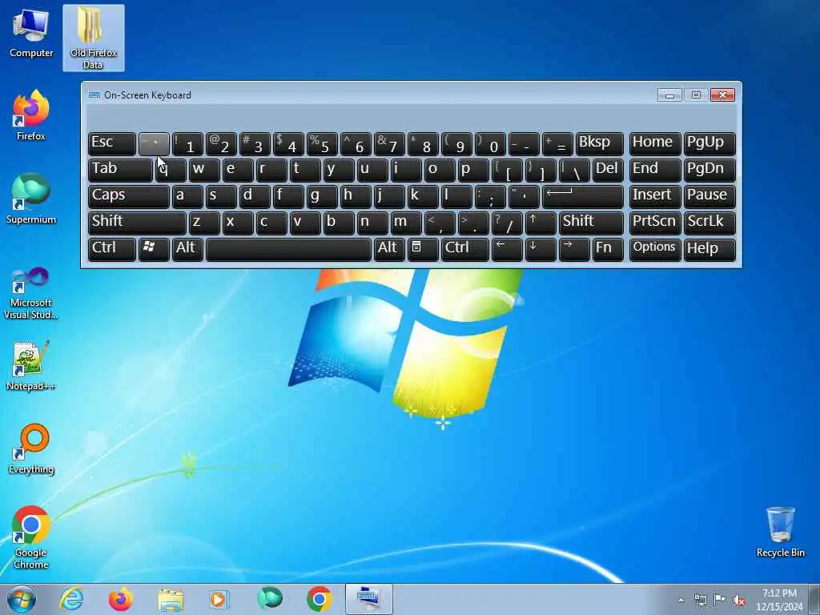Launch Supermium from the taskbar
The width and height of the screenshot is (820, 615).
[269, 598]
